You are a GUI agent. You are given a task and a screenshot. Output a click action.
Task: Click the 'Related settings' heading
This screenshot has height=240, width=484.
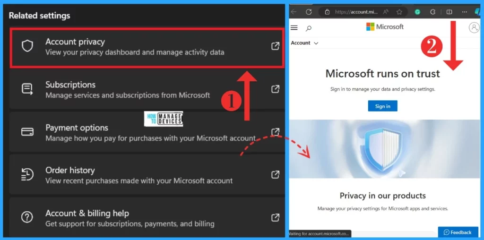pyautogui.click(x=39, y=16)
